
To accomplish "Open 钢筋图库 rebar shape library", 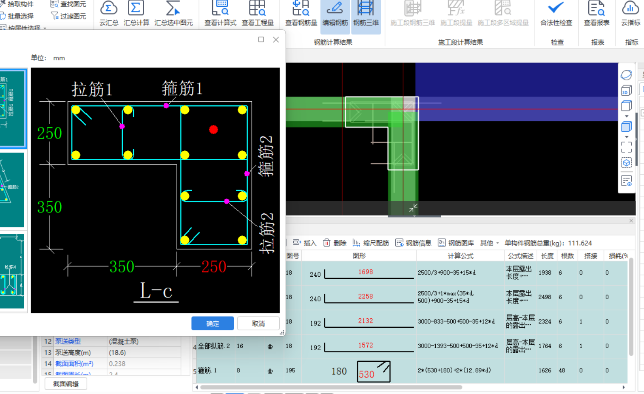I will coord(456,243).
